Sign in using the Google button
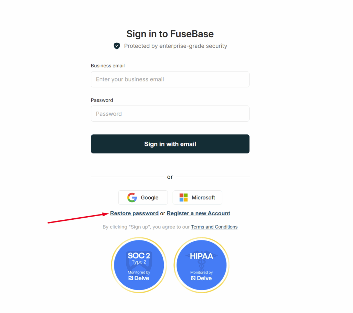Viewport: 353px width, 313px height. click(143, 198)
